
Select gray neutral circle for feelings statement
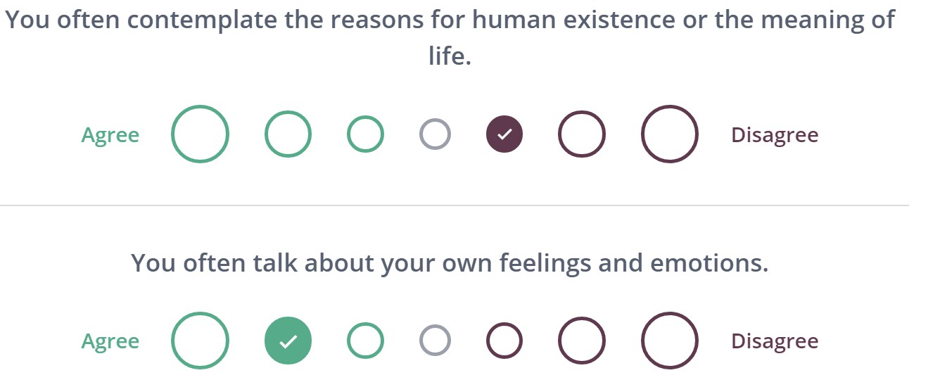click(x=435, y=341)
